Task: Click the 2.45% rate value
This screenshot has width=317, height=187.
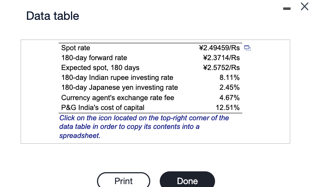Action: (x=230, y=87)
